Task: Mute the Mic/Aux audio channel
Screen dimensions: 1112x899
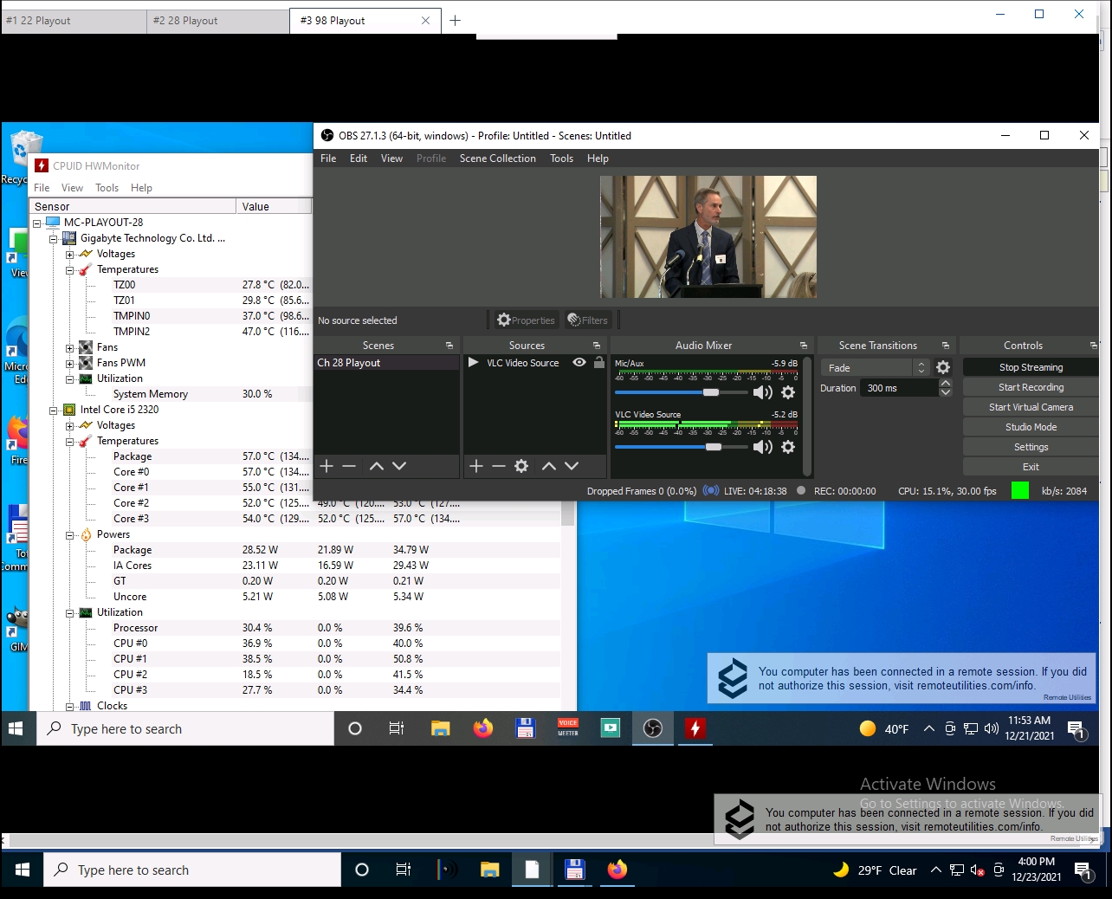Action: coord(762,392)
